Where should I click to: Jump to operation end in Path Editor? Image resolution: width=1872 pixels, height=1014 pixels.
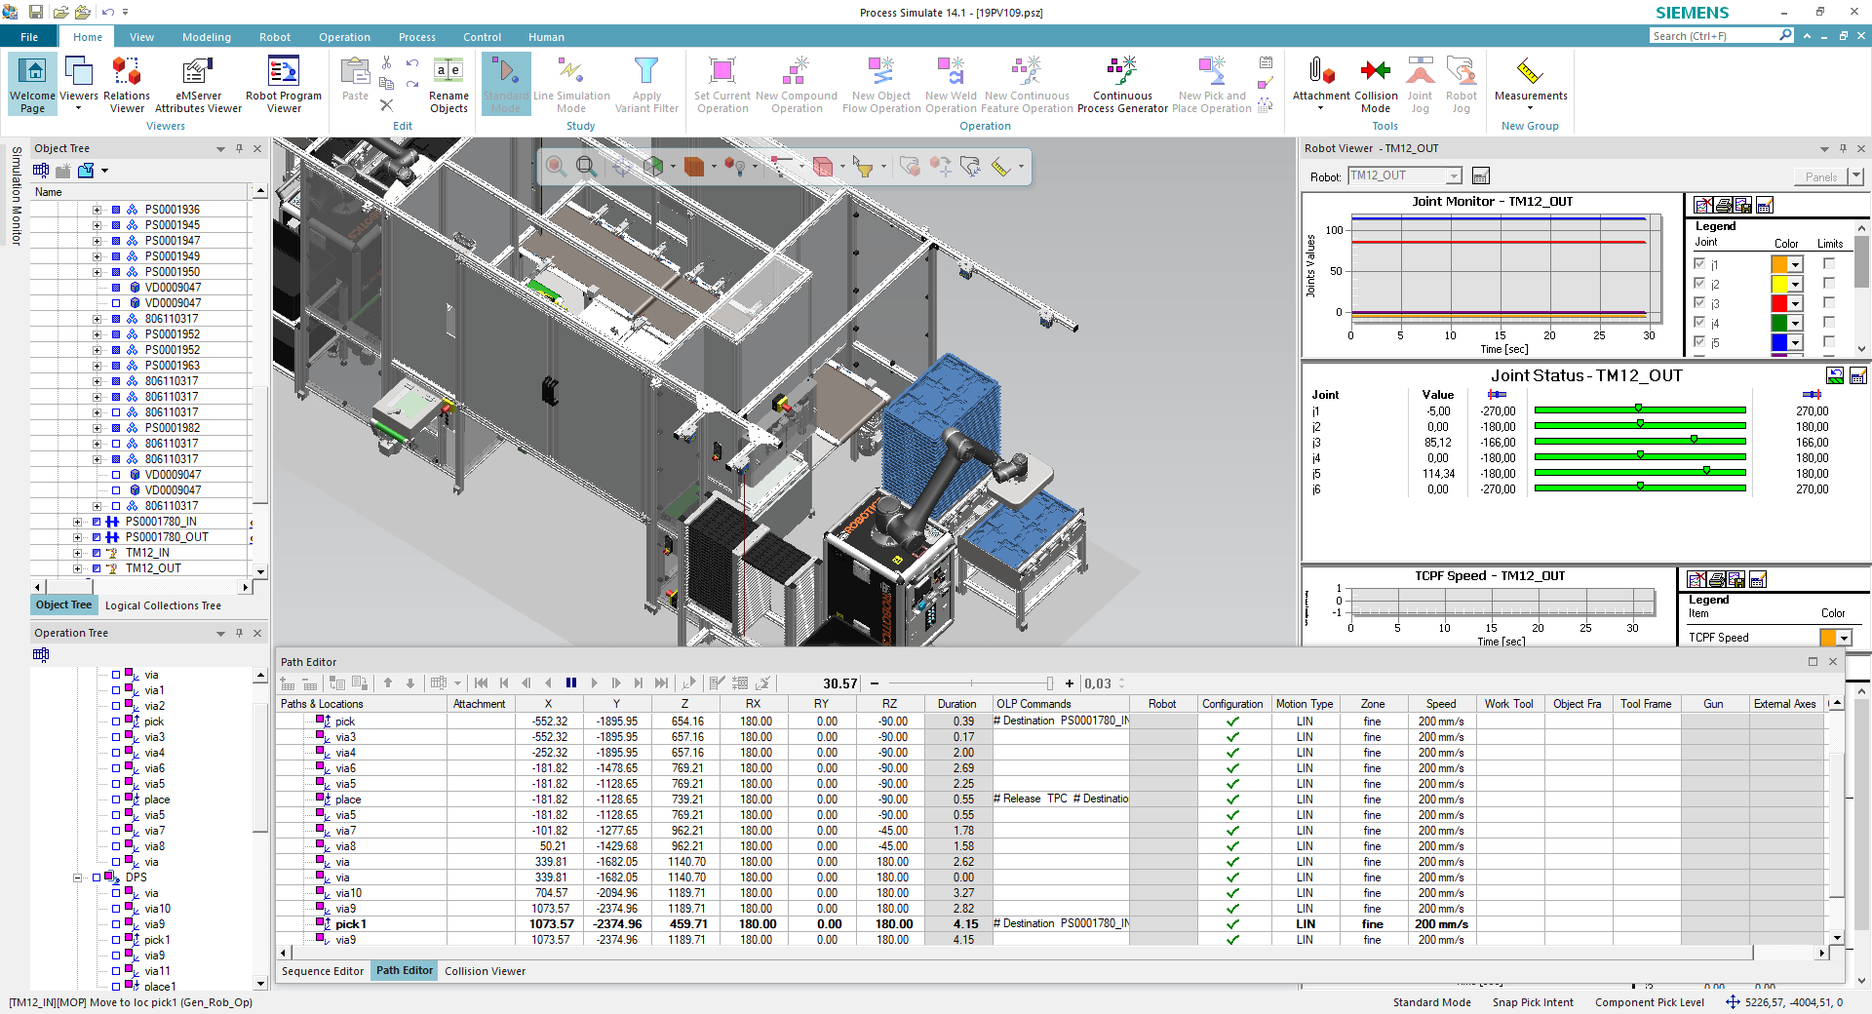(661, 683)
